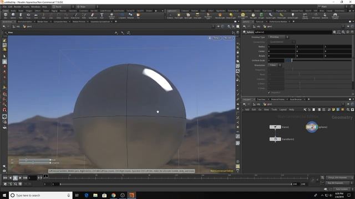355x199 pixels.
Task: Switch to the Composite View tab
Action: [60, 22]
